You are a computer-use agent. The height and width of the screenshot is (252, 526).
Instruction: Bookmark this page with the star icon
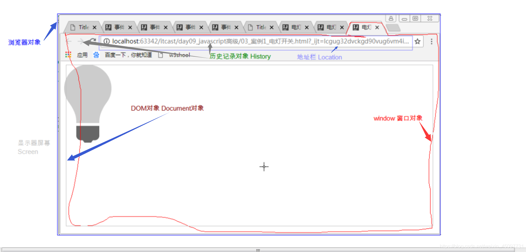click(418, 41)
